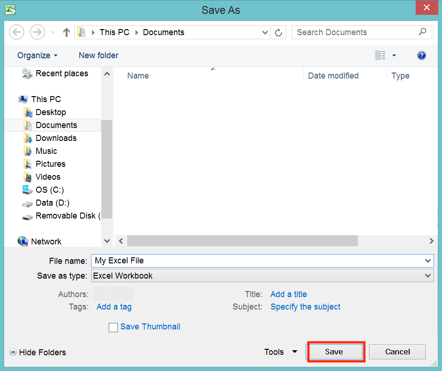Click the Cancel button
442x371 pixels.
pyautogui.click(x=398, y=352)
